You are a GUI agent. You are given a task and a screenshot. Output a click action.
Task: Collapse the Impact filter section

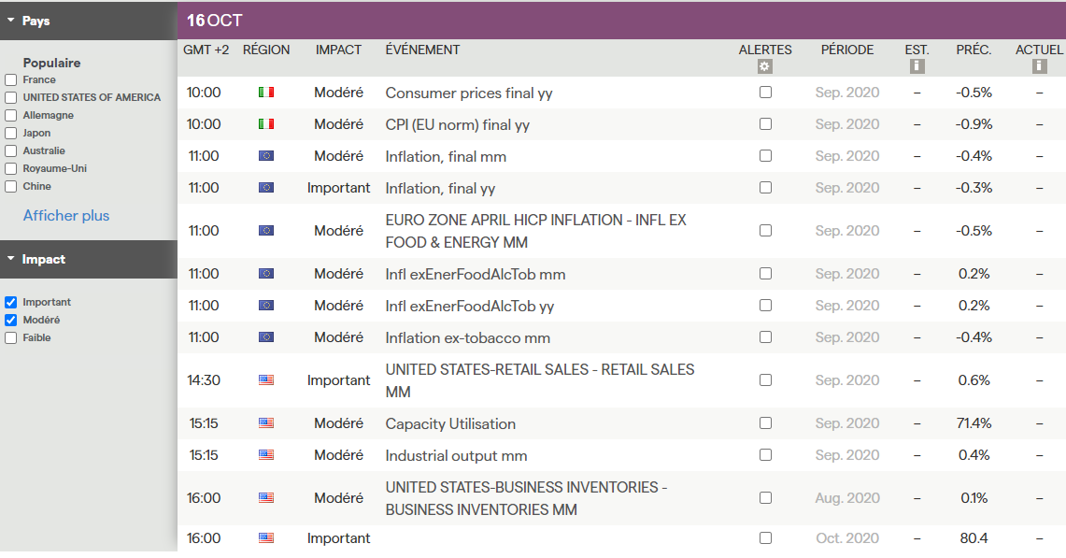point(11,259)
